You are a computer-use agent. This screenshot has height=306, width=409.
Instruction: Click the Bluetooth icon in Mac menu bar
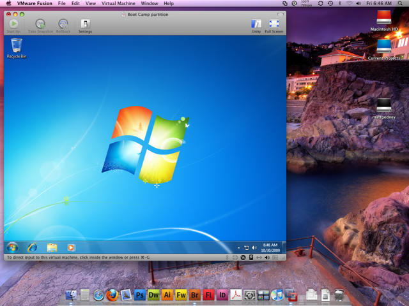pos(340,3)
